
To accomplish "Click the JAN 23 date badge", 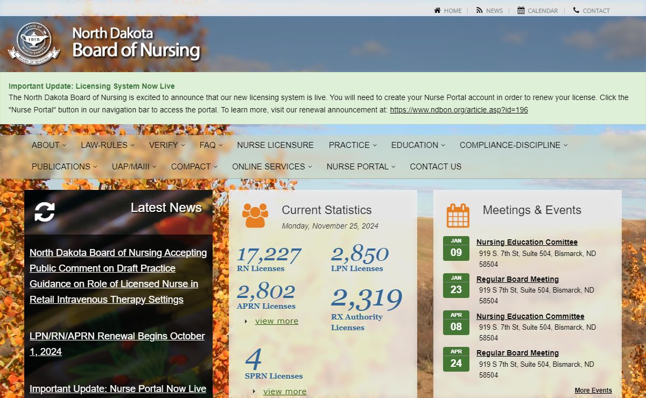I will pos(456,286).
